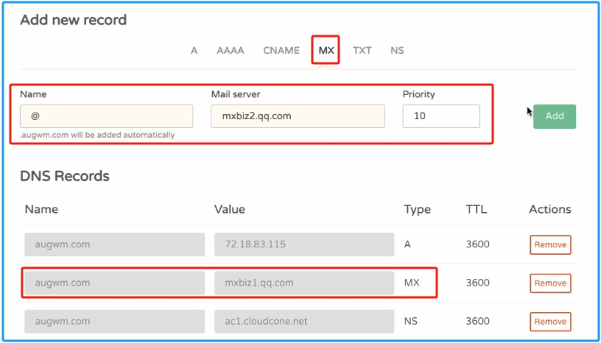This screenshot has width=601, height=343.
Task: Click the augwm.com name field of the A record
Action: pos(115,244)
